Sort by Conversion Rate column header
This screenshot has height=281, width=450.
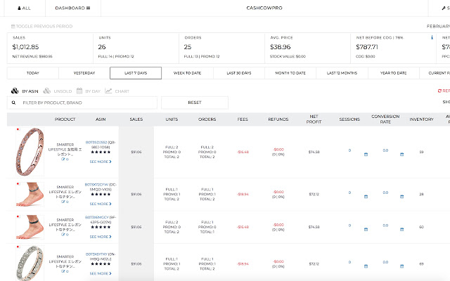click(x=385, y=119)
